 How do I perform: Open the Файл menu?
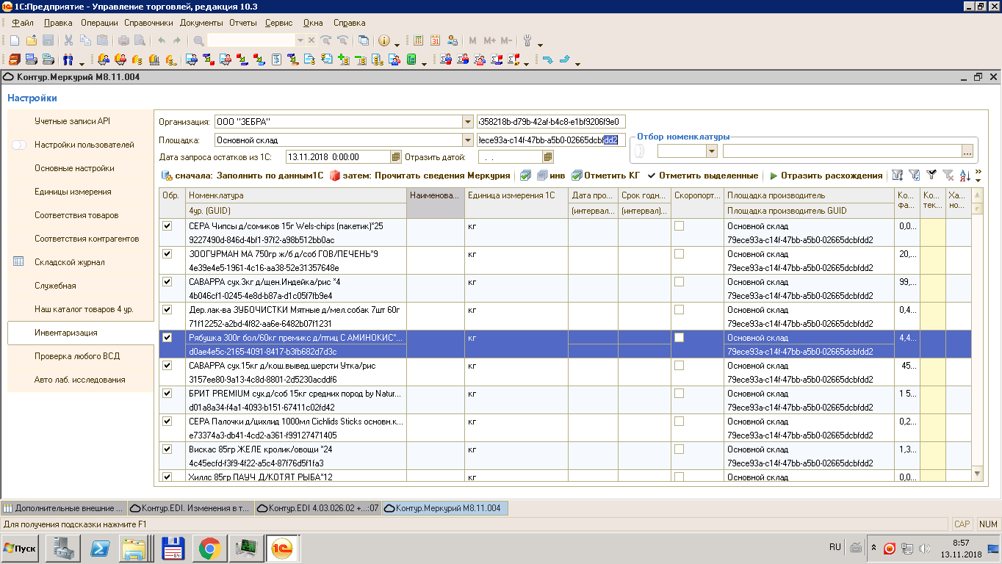tap(23, 23)
